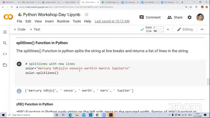
Task: Switch to the Gmail Inbox browser tab
Action: click(x=31, y=2)
